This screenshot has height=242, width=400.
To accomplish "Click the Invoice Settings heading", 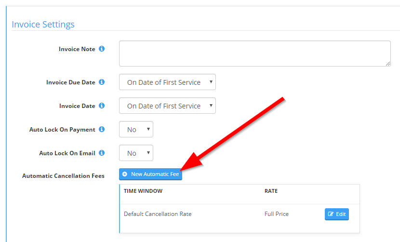I will coord(43,24).
